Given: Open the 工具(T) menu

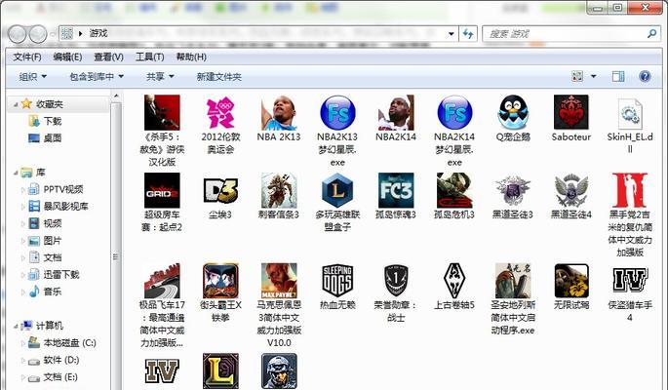Looking at the screenshot, I should pos(149,57).
